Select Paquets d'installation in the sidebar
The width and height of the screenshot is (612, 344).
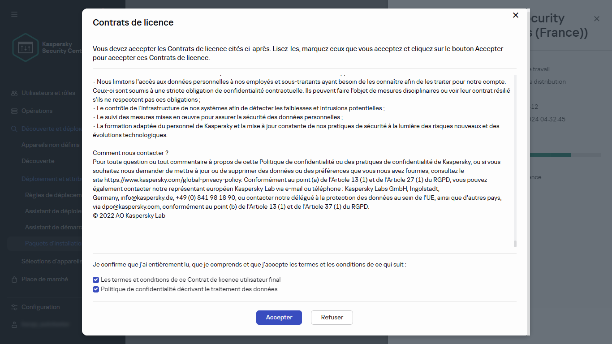click(54, 243)
